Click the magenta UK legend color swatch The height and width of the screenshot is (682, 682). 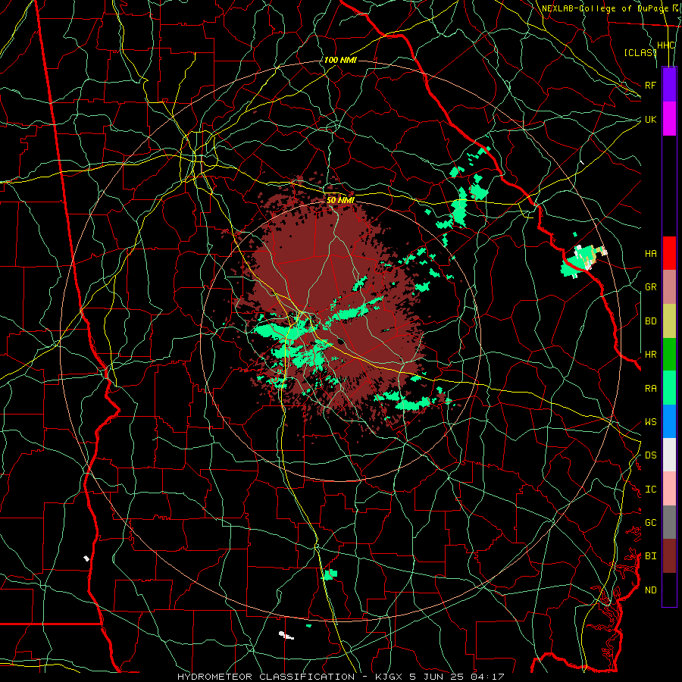tap(669, 119)
